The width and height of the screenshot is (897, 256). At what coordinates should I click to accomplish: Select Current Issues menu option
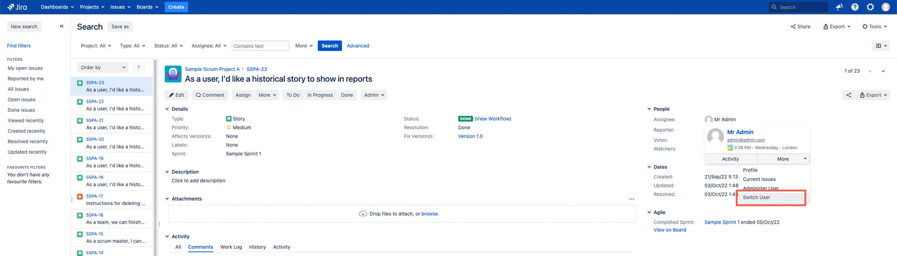tap(759, 179)
